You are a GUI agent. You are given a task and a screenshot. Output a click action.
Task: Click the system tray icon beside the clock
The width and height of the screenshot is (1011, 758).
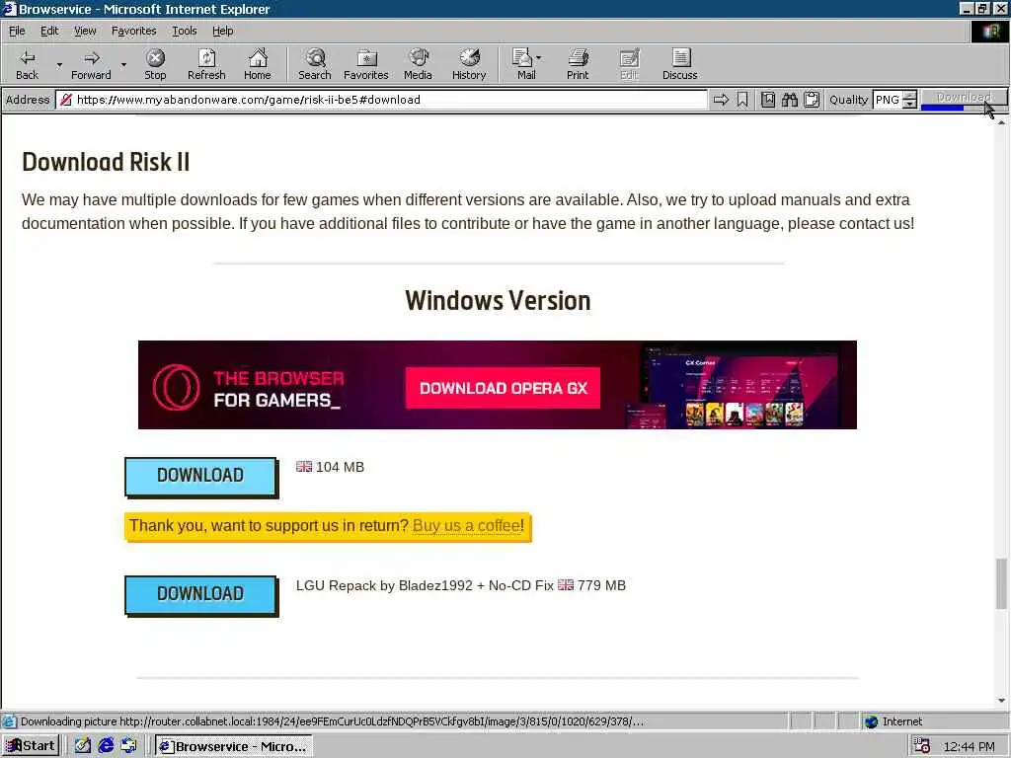click(922, 746)
